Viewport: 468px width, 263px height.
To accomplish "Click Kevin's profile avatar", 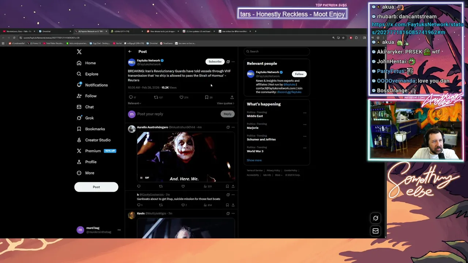I will point(132,216).
